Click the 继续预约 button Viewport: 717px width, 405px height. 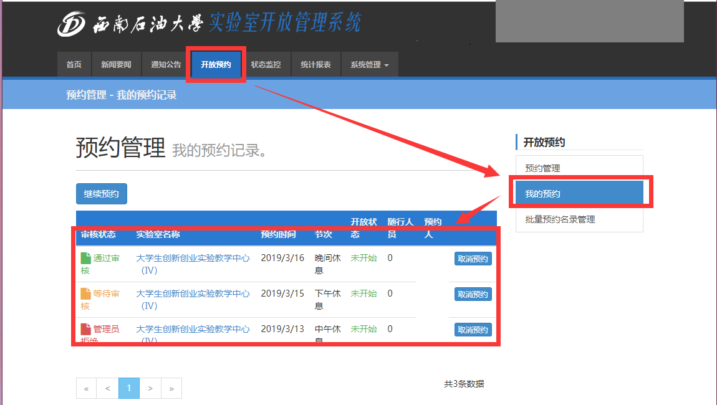[x=101, y=194]
